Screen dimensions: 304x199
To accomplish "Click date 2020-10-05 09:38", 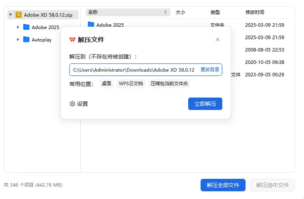I will tap(265, 62).
